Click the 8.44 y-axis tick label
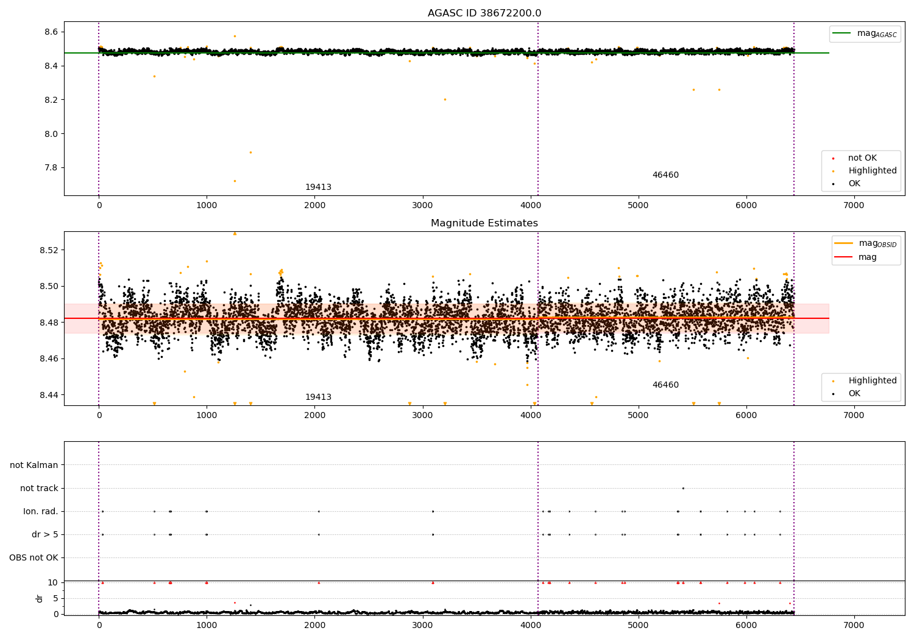914x639 pixels. pyautogui.click(x=49, y=396)
